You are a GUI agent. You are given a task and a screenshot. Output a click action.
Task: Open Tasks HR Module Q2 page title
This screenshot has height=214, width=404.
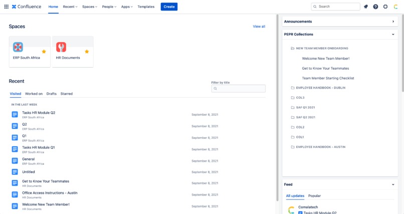(39, 113)
